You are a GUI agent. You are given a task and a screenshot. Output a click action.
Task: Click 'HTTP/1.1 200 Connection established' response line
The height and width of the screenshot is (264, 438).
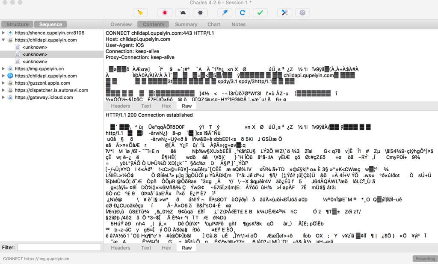pyautogui.click(x=149, y=115)
